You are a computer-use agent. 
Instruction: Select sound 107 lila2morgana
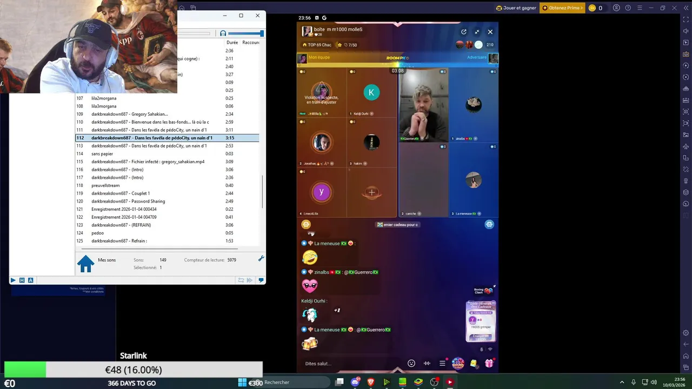tap(167, 98)
